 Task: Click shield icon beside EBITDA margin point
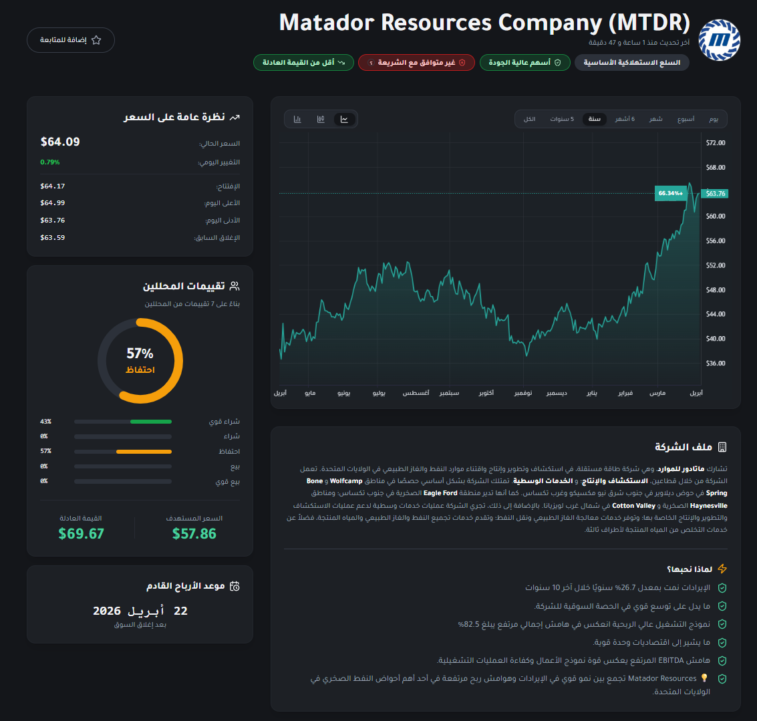[x=722, y=660]
